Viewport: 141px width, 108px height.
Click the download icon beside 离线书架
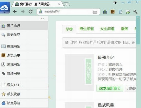[3, 64]
